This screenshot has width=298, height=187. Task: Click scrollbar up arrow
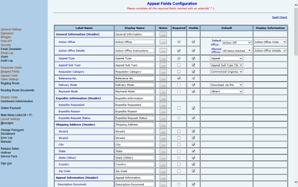click(x=296, y=5)
